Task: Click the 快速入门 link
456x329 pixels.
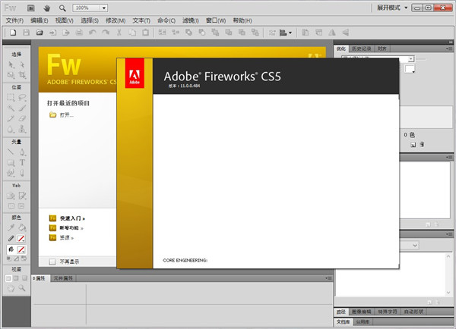Action: (x=71, y=218)
